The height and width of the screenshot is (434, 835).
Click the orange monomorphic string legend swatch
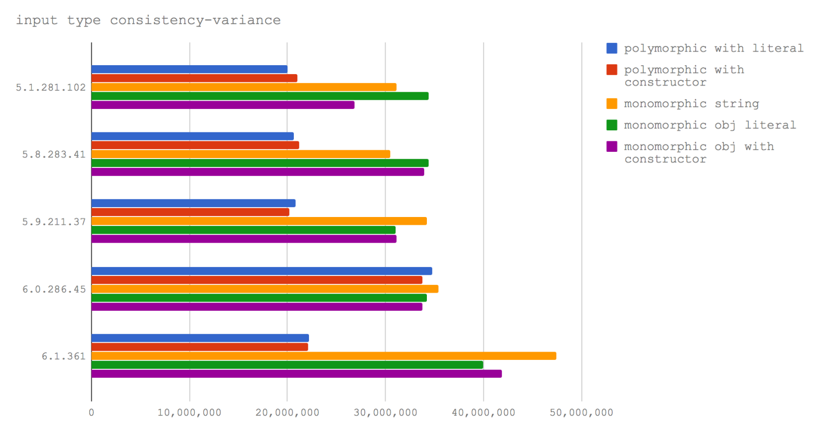(x=612, y=104)
